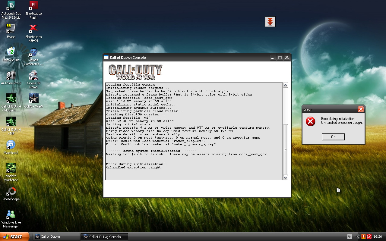Click the 'water_droplet' material error line
386x241 pixels.
coord(156,141)
